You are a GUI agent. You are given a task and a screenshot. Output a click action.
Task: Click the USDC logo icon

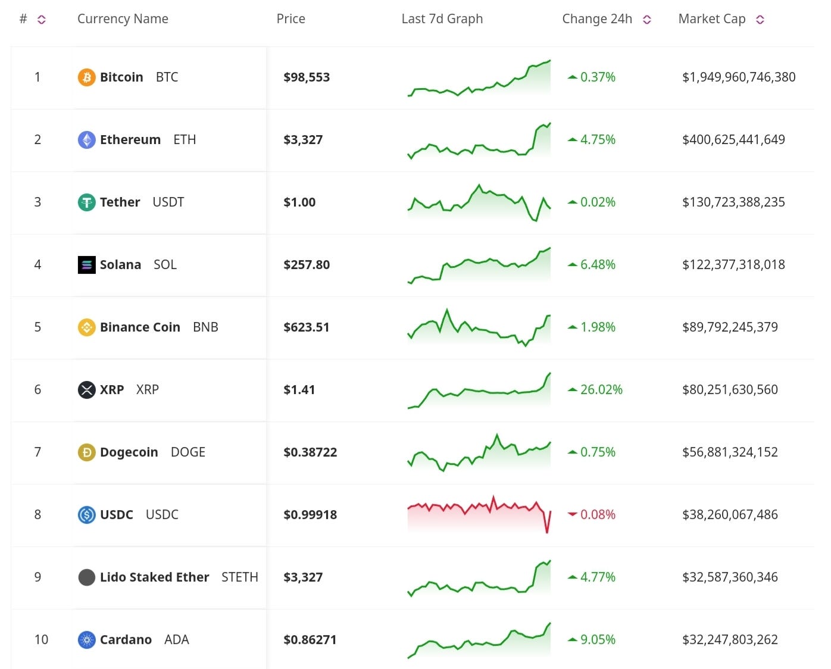pos(87,515)
